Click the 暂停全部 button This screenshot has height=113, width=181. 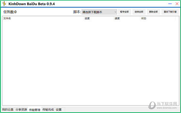tap(124, 12)
